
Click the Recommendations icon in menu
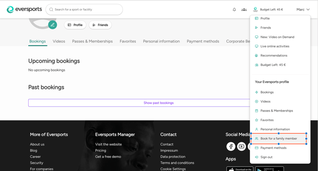pyautogui.click(x=257, y=56)
